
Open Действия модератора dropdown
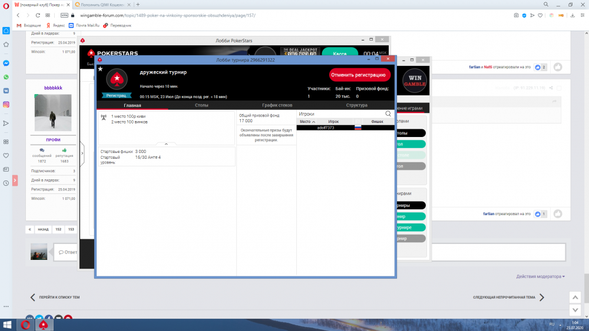click(540, 276)
